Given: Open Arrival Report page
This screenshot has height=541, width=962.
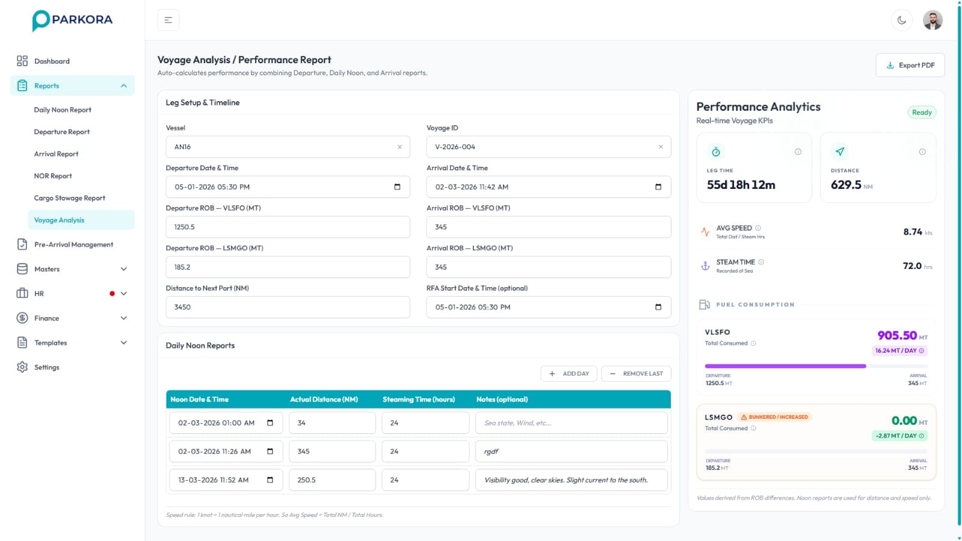Looking at the screenshot, I should 56,154.
